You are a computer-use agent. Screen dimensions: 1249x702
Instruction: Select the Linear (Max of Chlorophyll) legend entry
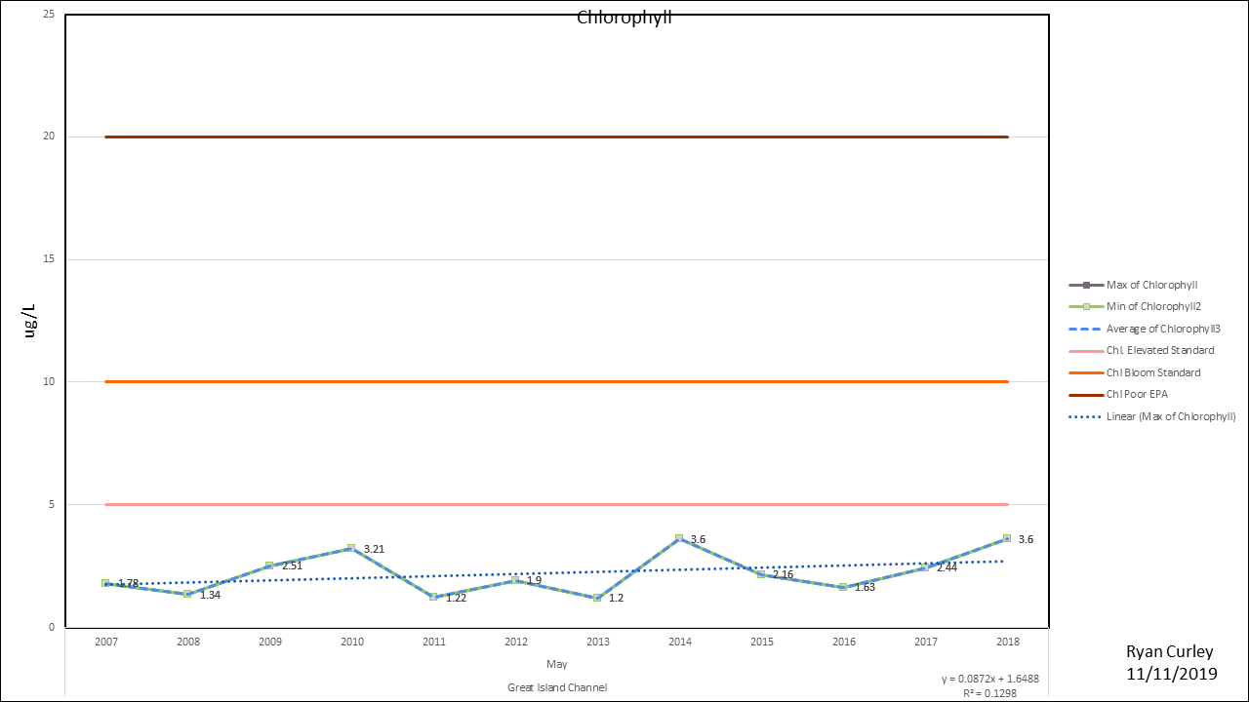[1170, 416]
